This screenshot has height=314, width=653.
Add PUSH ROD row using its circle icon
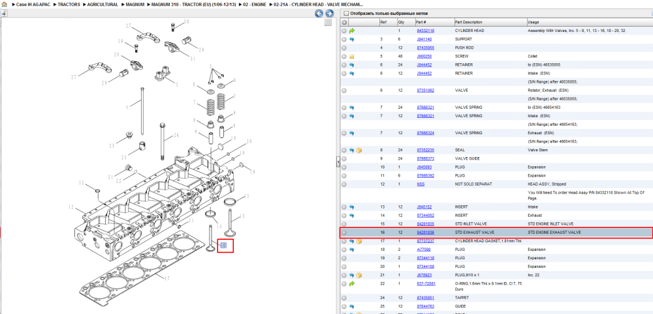(344, 48)
